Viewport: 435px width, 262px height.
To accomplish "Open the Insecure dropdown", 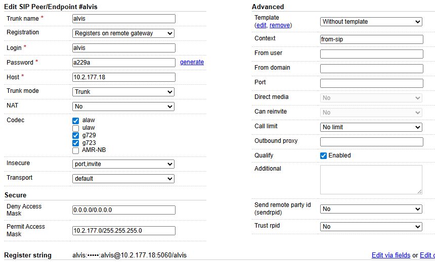I will pyautogui.click(x=123, y=164).
